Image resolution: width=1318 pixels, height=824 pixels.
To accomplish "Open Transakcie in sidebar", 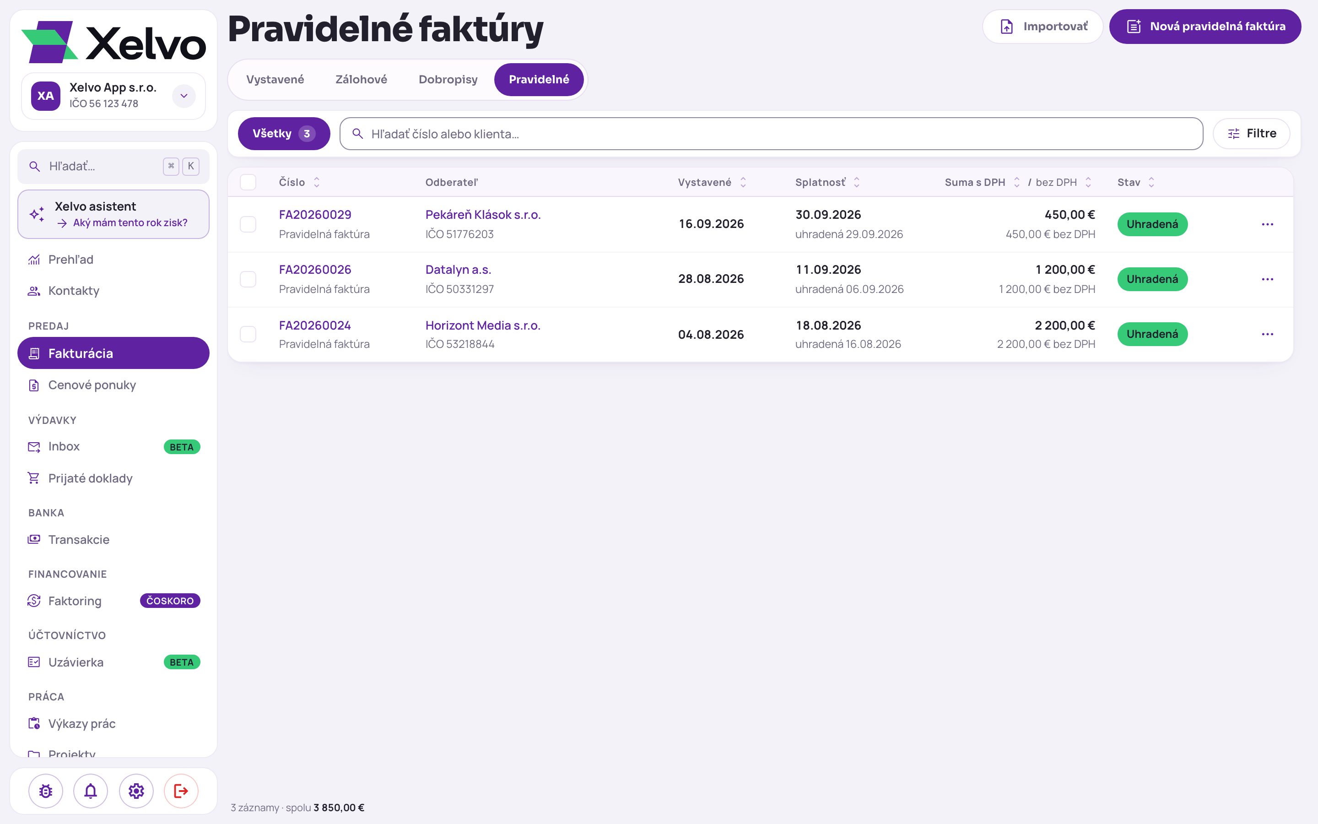I will pos(113,540).
